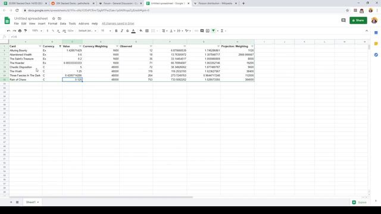Open the Card column filter button
381x214 pixels.
[x=40, y=46]
